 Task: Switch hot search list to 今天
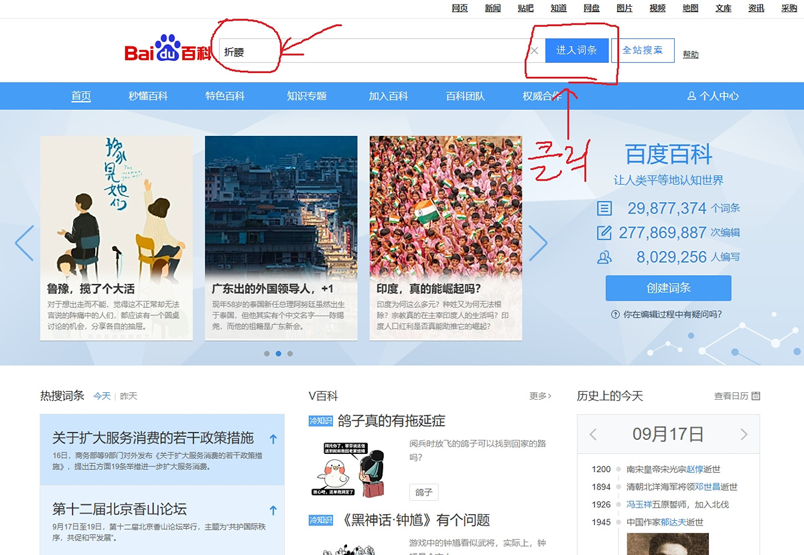pos(102,396)
